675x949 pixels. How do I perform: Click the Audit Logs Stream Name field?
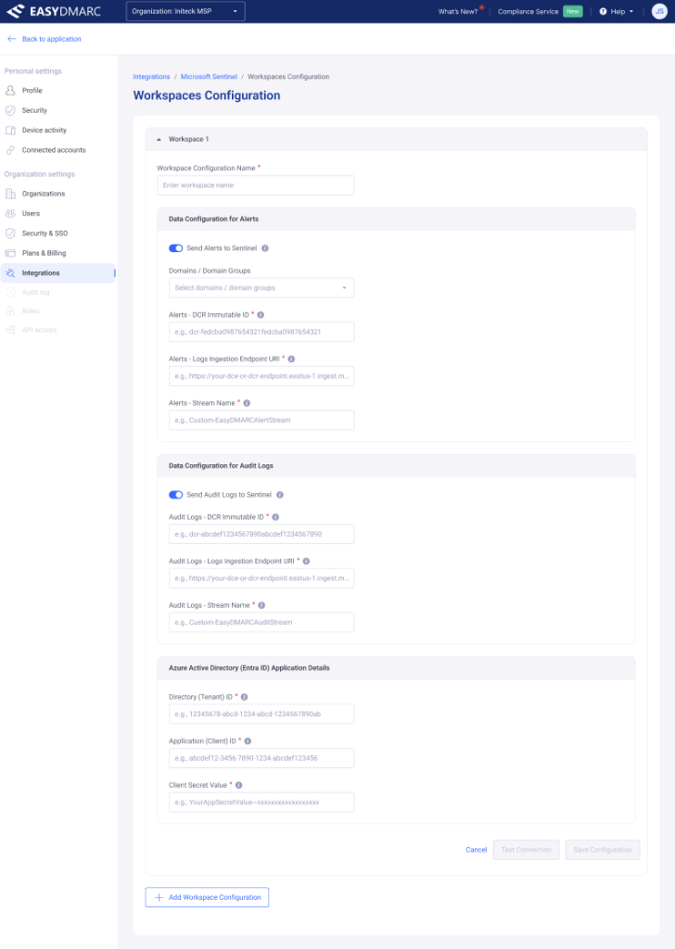pyautogui.click(x=261, y=622)
